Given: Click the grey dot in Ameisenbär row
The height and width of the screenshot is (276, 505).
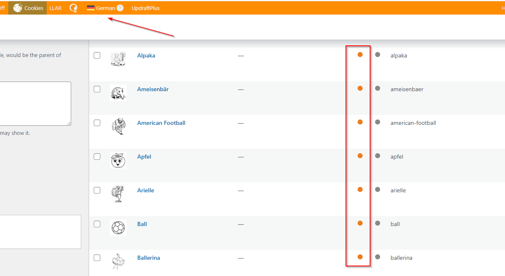Looking at the screenshot, I should tap(378, 88).
